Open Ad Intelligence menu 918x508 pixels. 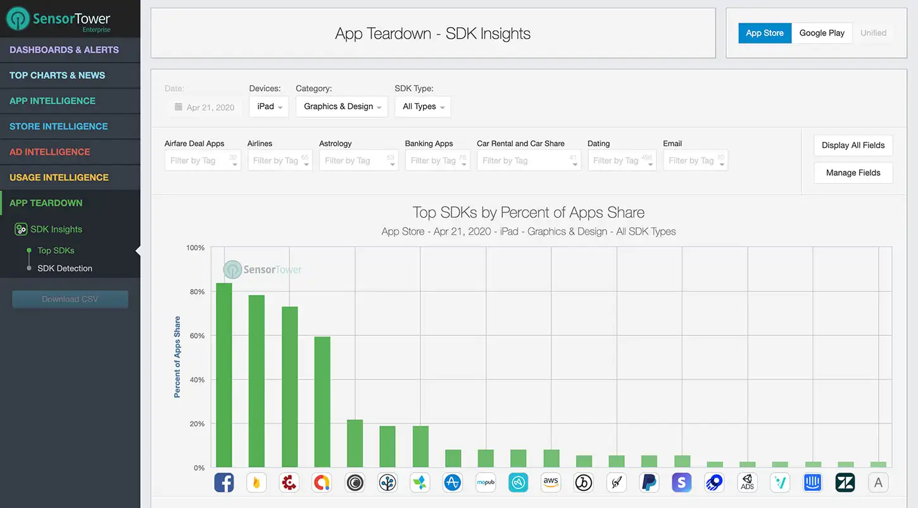pyautogui.click(x=70, y=152)
